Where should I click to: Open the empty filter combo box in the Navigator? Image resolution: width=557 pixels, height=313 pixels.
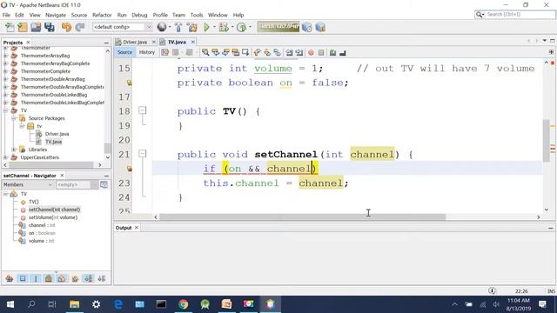77,184
